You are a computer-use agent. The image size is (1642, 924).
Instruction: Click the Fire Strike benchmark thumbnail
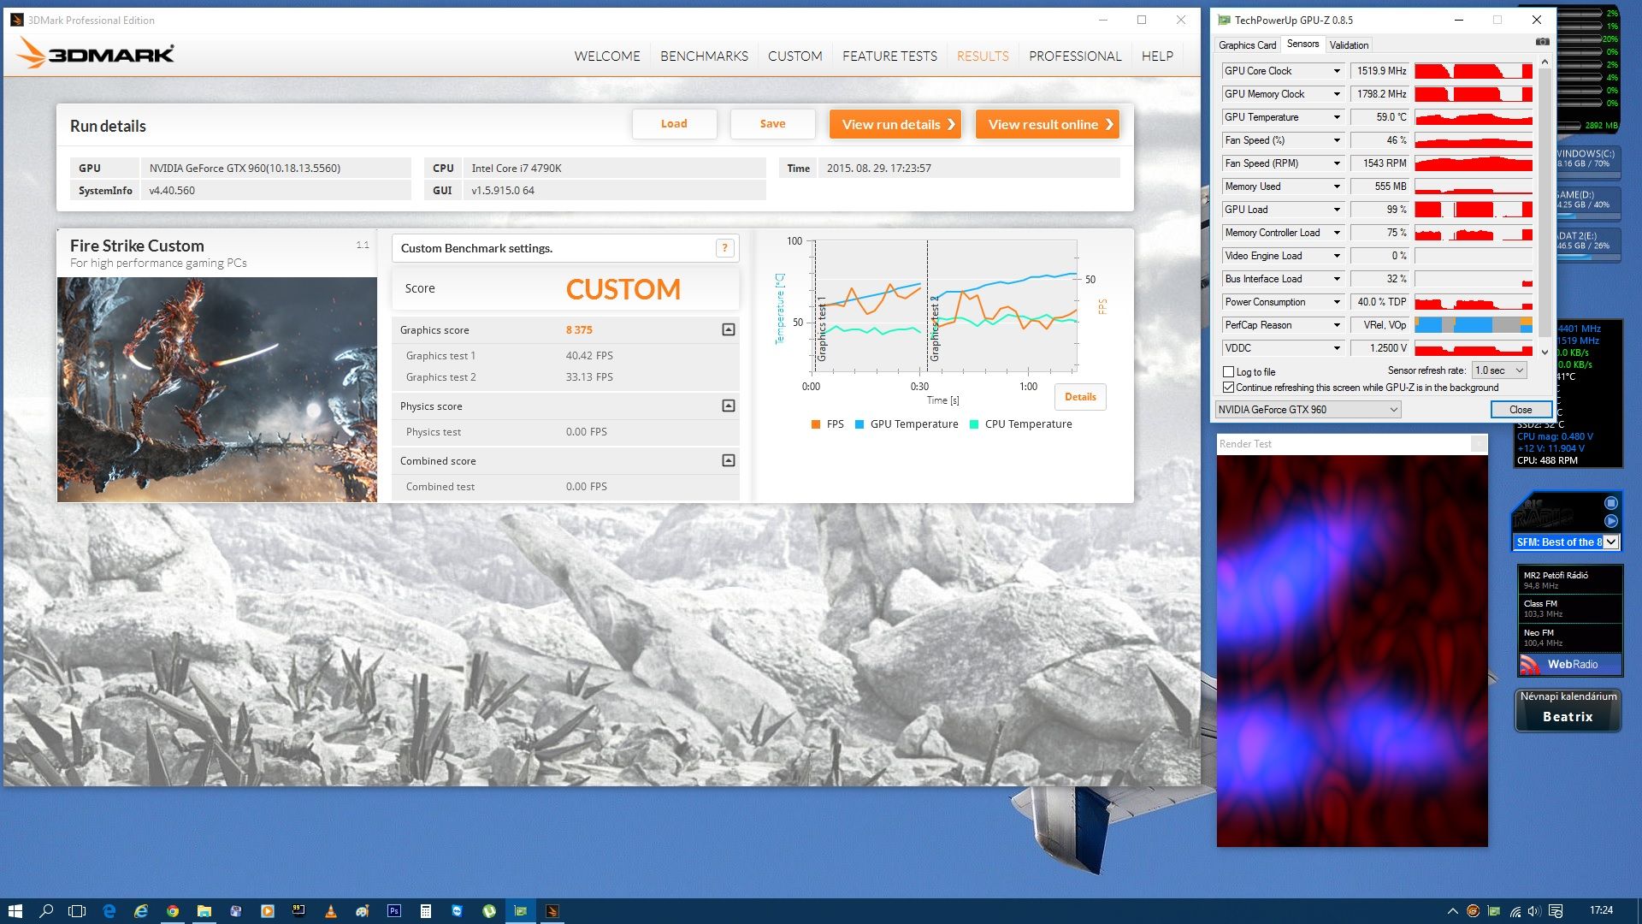pos(217,389)
